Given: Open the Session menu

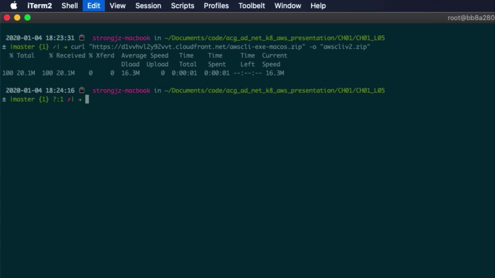Looking at the screenshot, I should point(148,6).
